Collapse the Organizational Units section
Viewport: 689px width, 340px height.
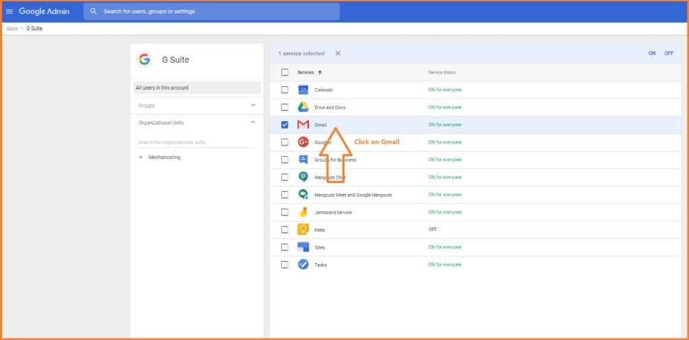coord(253,123)
